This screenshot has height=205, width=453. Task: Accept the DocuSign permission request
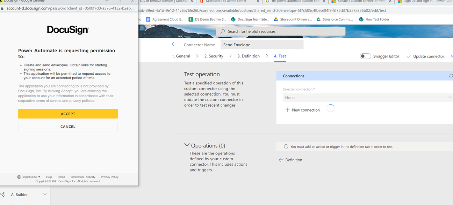(x=68, y=114)
